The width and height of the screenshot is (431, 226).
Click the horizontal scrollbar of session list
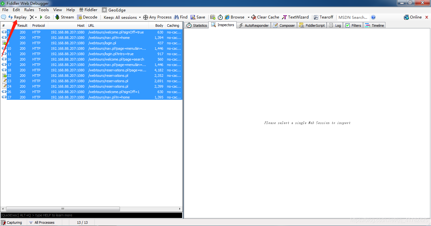coord(62,209)
